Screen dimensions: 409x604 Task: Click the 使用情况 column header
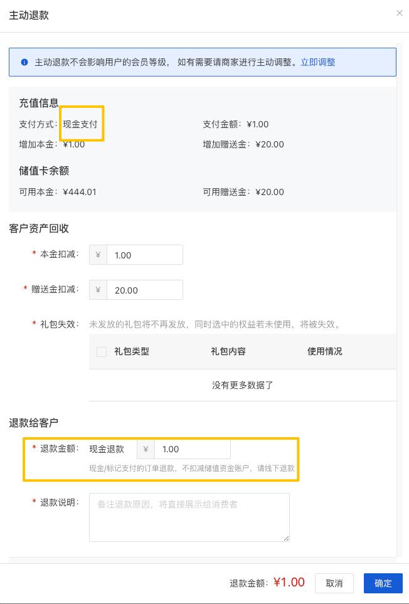coord(324,351)
